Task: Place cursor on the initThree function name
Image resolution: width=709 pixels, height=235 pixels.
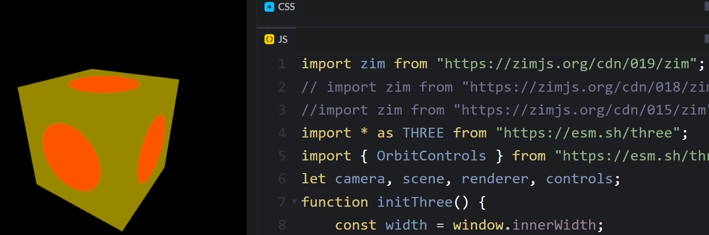Action: click(415, 202)
